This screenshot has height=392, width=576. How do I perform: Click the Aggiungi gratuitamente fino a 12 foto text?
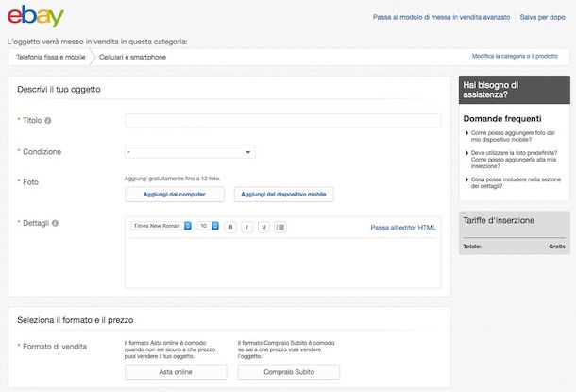coord(172,179)
